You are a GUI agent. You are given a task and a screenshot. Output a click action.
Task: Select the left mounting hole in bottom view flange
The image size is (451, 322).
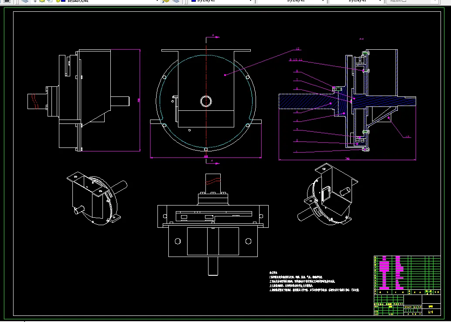[178, 241]
